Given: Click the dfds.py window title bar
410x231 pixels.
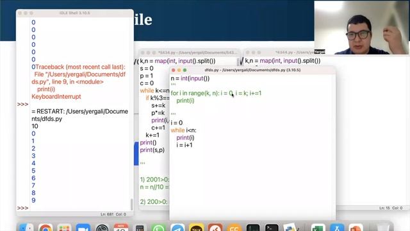Looking at the screenshot, I should pyautogui.click(x=252, y=70).
